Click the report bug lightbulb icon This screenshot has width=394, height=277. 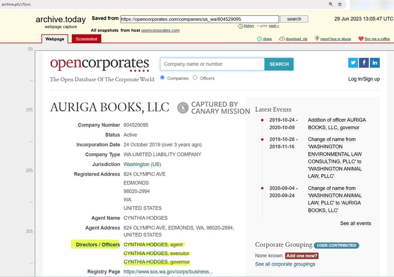(x=317, y=38)
